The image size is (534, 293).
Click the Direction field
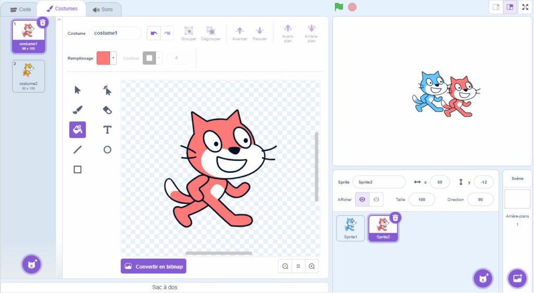(x=480, y=199)
